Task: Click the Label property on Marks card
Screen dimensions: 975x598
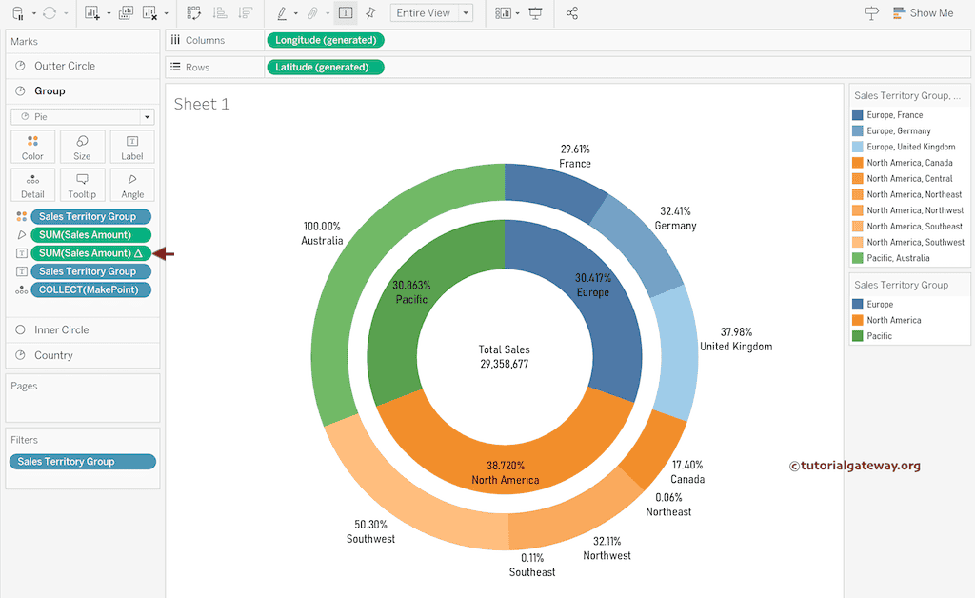Action: [x=131, y=147]
